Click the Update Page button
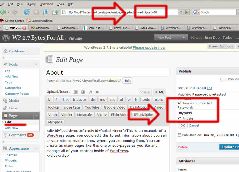This screenshot has height=172, width=239. [x=229, y=147]
